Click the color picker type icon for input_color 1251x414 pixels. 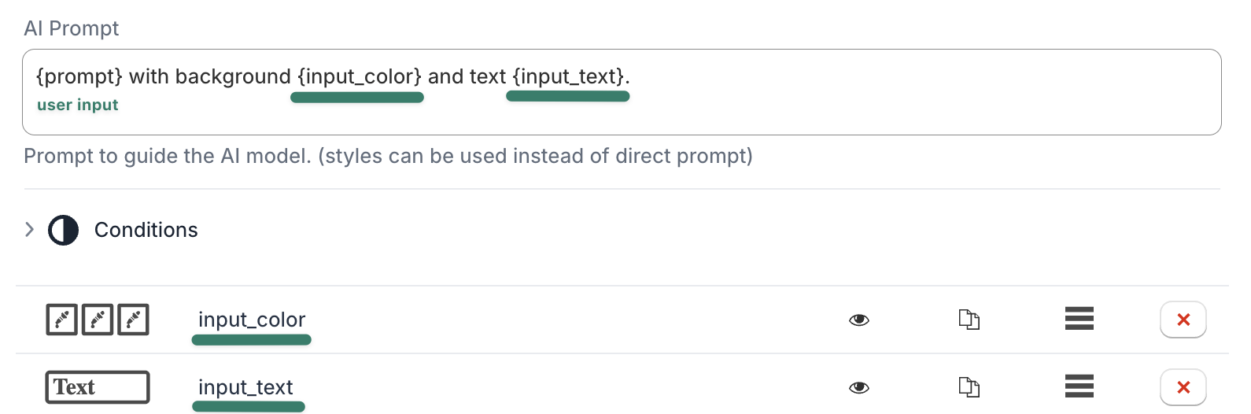point(98,320)
